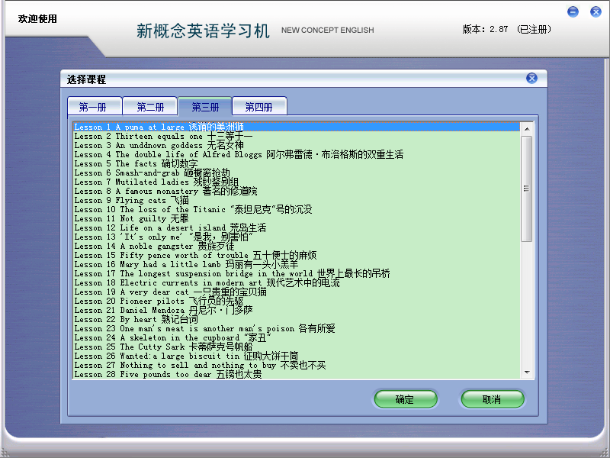Select Lesson 28 Five pounds too dear
This screenshot has width=610, height=458.
pos(297,374)
